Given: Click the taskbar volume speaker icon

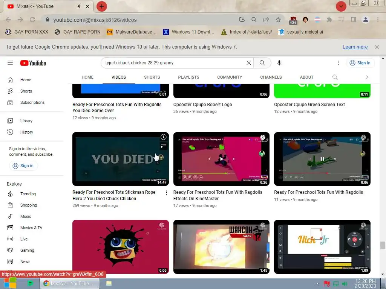Looking at the screenshot, I should pyautogui.click(x=345, y=284).
